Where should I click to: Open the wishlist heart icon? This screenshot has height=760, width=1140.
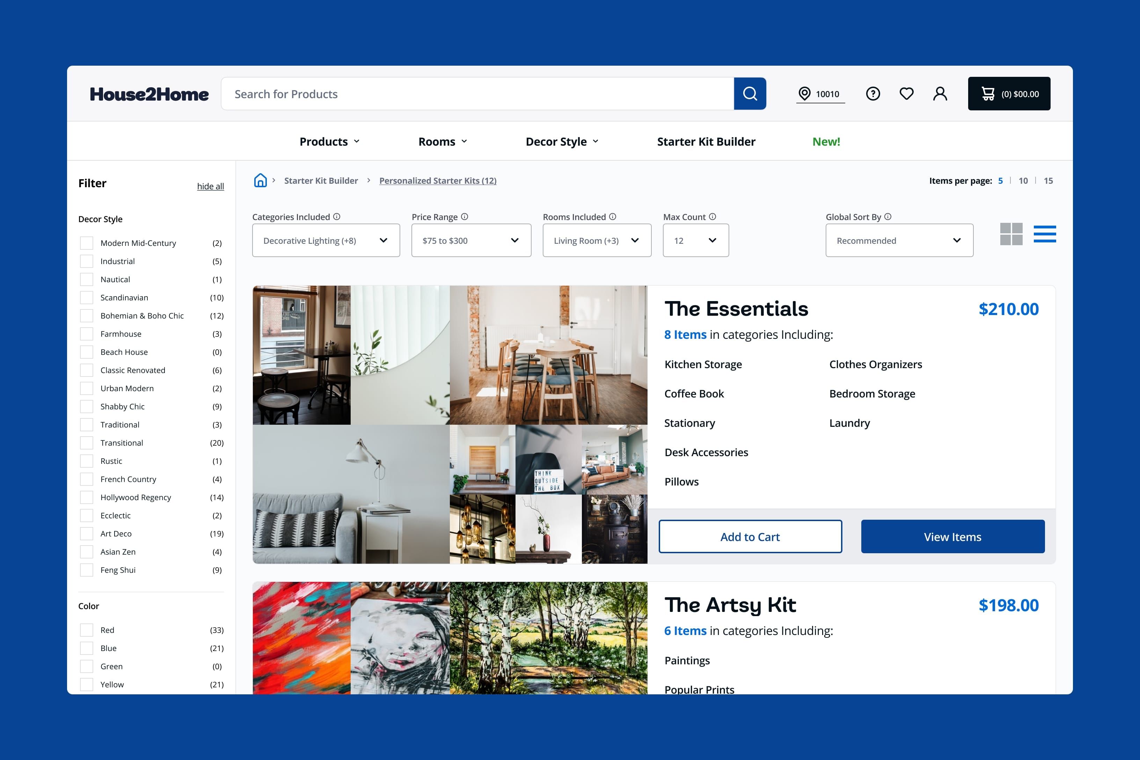pyautogui.click(x=906, y=94)
